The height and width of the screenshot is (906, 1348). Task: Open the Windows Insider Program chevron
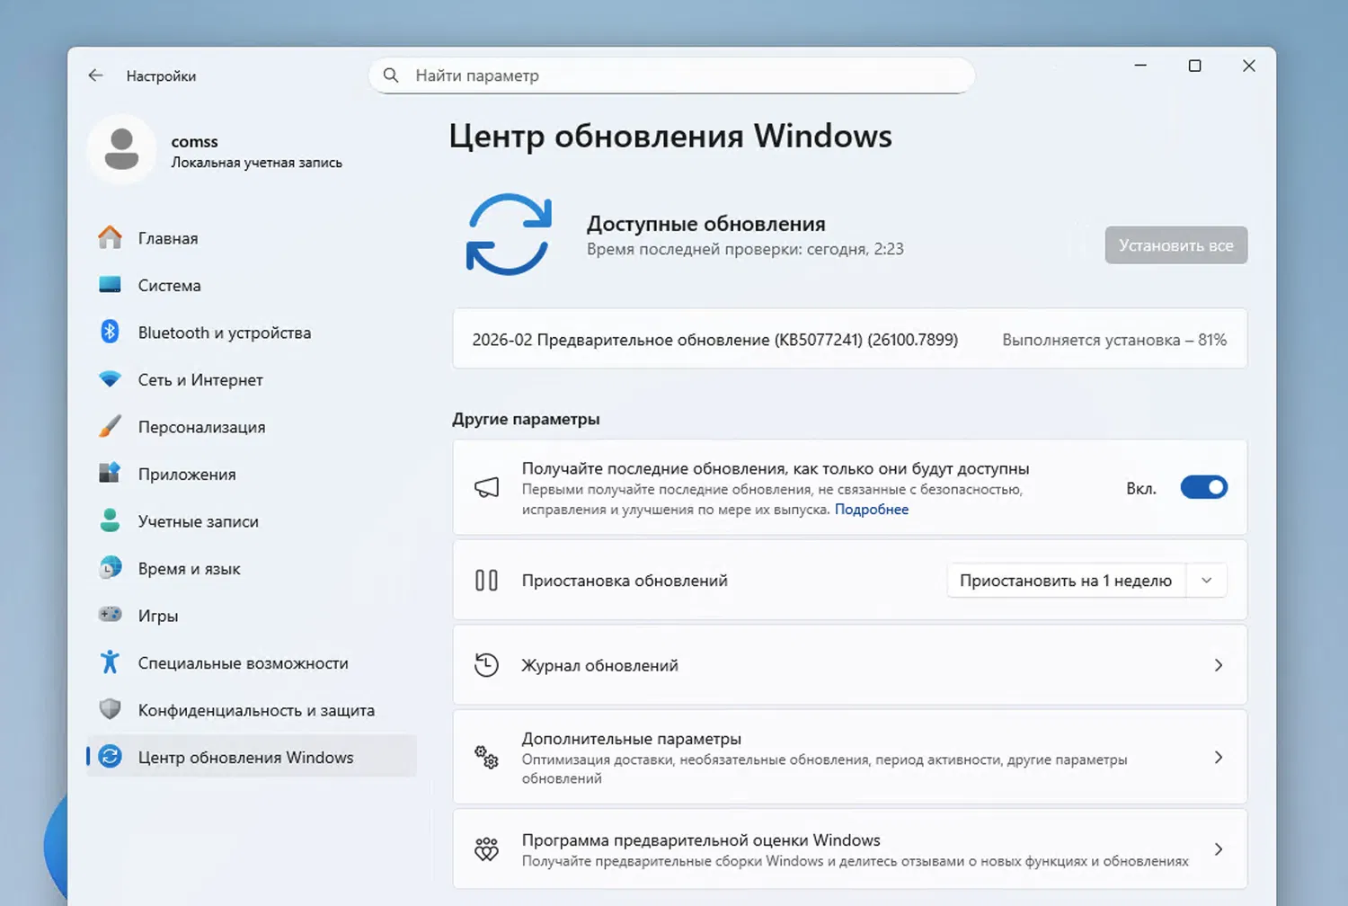(1219, 849)
